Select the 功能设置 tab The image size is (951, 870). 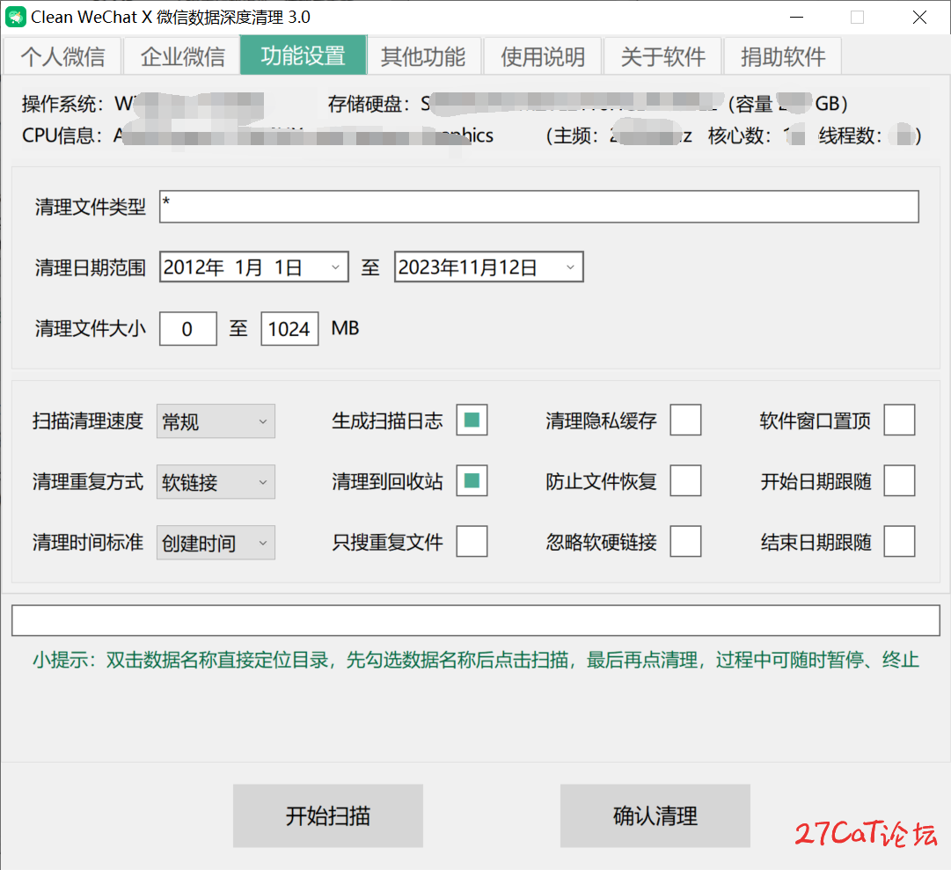point(304,55)
